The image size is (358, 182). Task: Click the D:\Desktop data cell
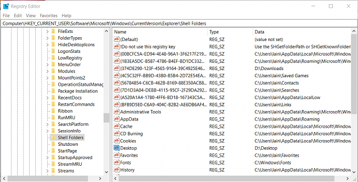point(266,148)
